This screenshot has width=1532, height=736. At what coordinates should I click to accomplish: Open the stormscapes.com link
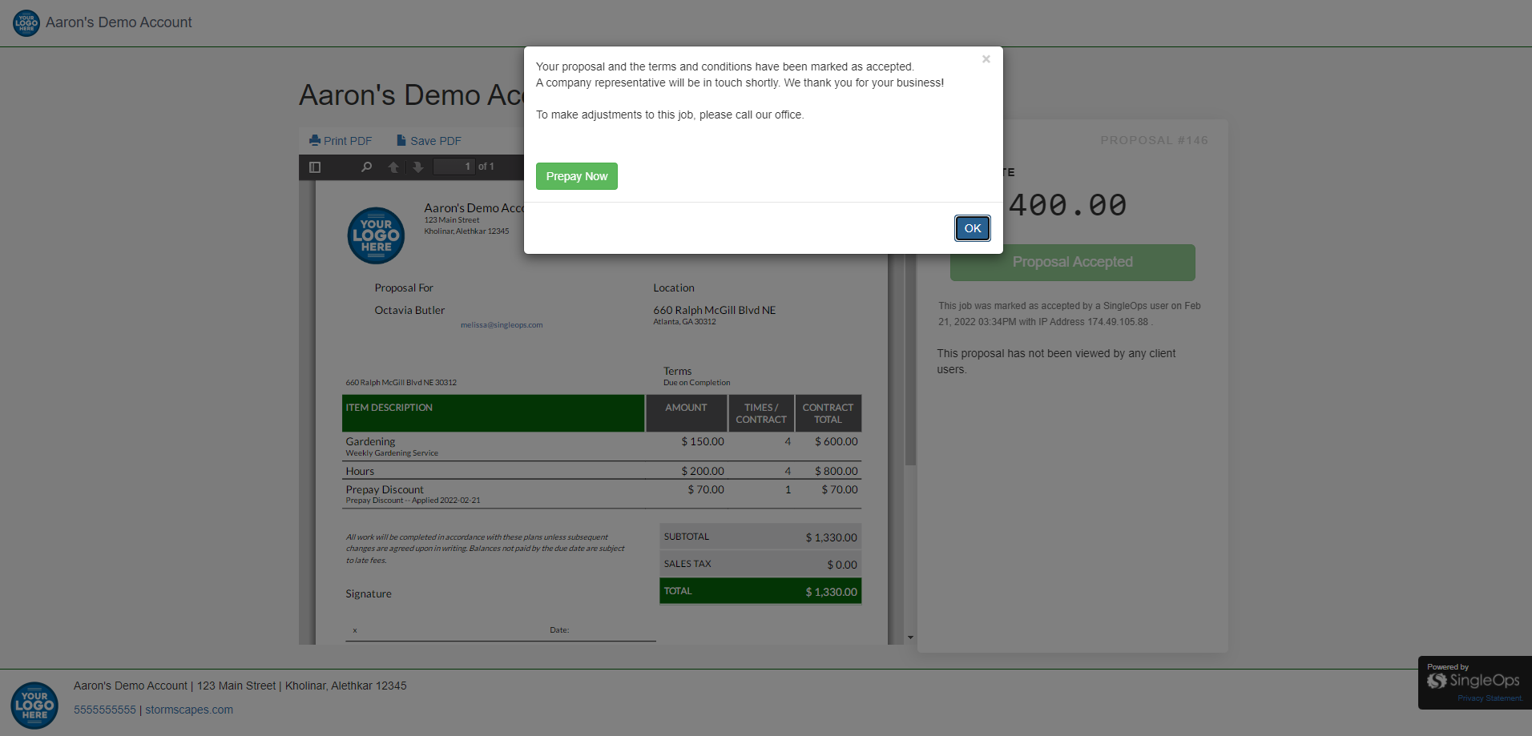[189, 710]
